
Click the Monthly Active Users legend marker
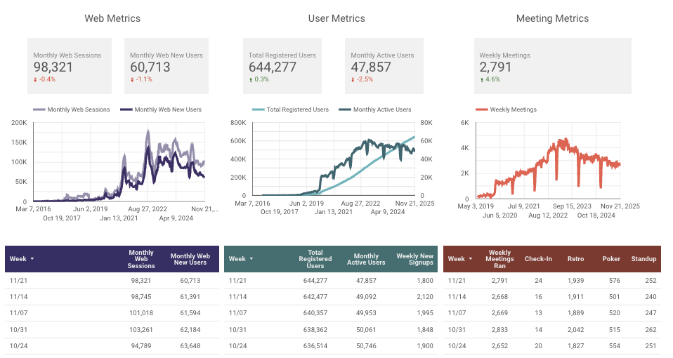(345, 110)
